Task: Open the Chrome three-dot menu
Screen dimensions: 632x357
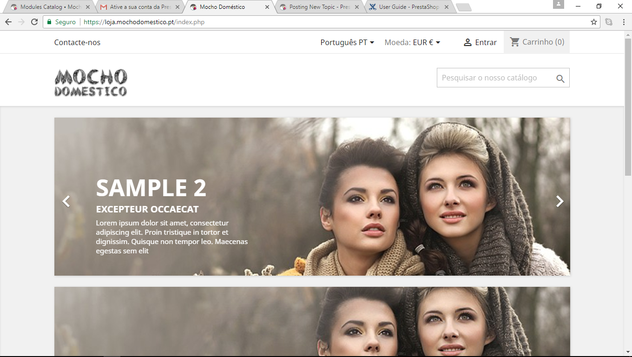Action: click(x=624, y=22)
